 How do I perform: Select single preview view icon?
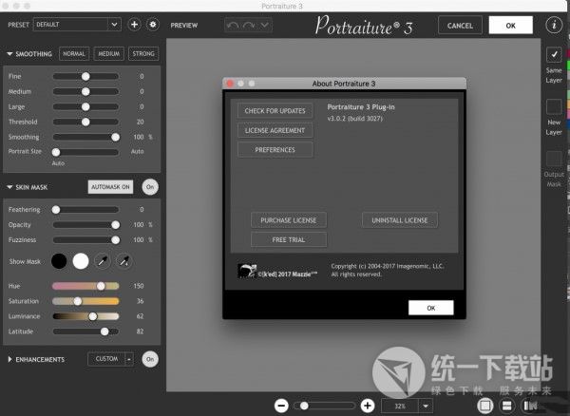click(485, 406)
